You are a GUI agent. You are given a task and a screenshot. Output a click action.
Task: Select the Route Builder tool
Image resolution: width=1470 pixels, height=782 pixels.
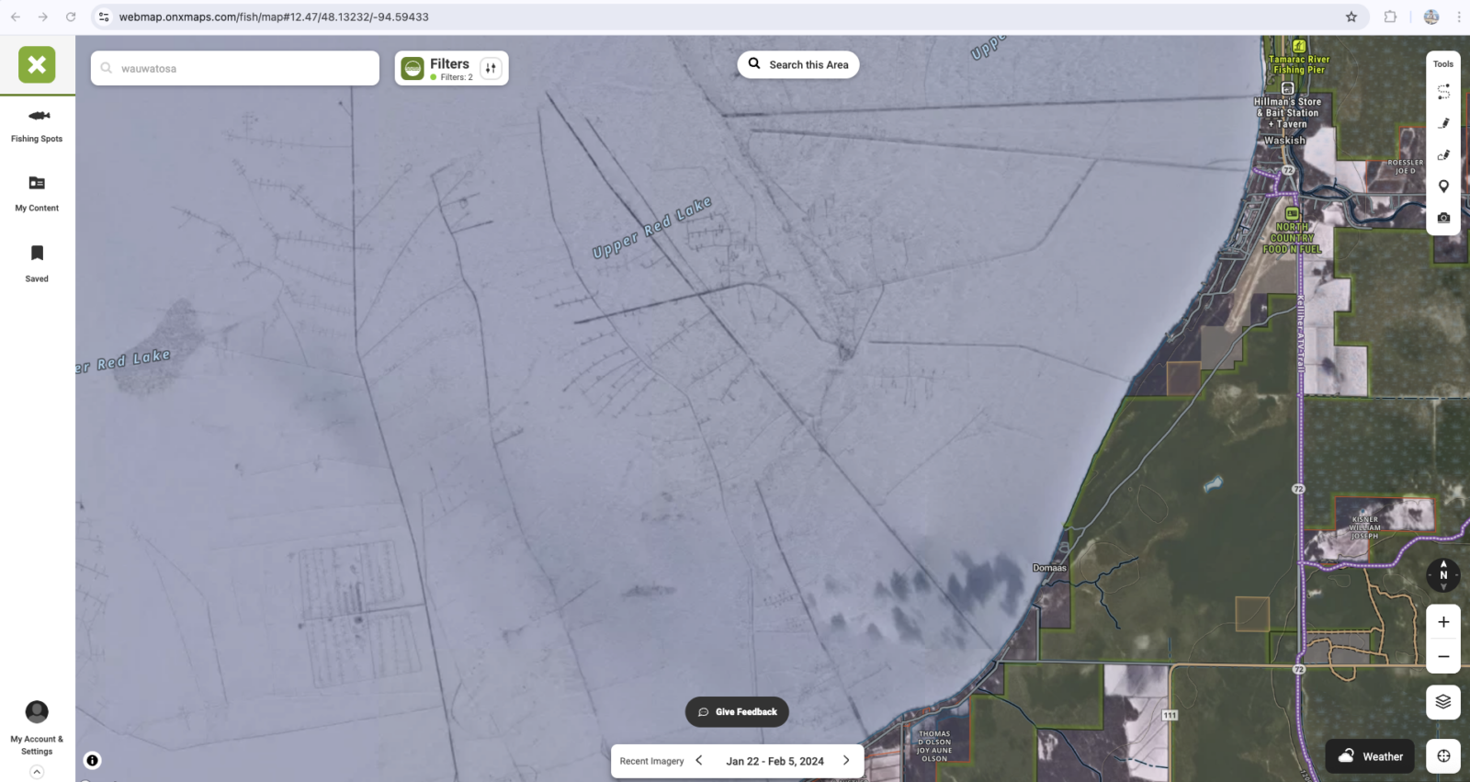pos(1443,92)
